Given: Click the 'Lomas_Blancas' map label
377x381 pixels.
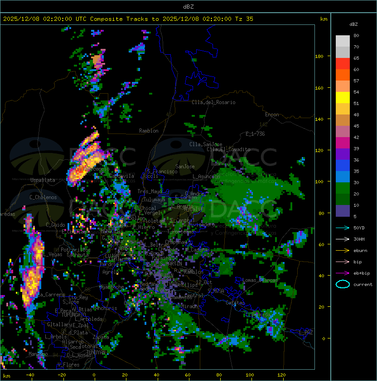Looking at the screenshot, I should coord(260,280).
